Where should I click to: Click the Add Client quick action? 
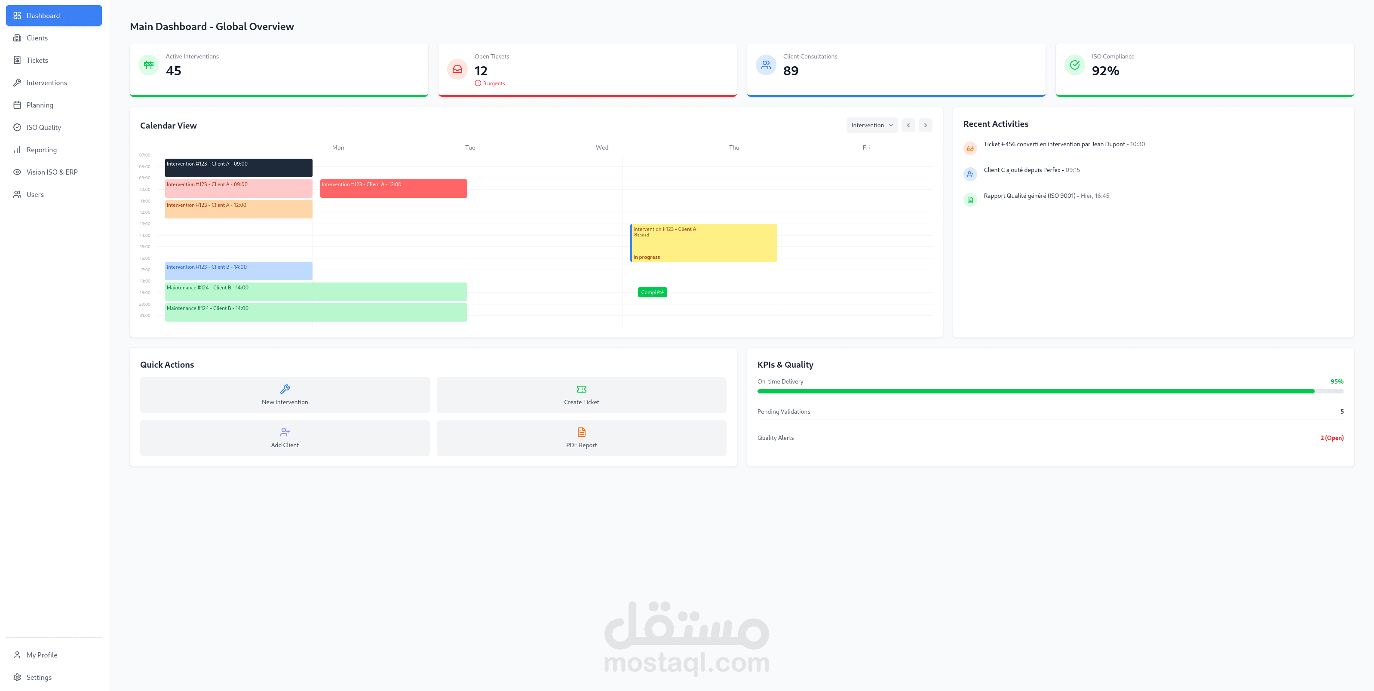pyautogui.click(x=285, y=438)
